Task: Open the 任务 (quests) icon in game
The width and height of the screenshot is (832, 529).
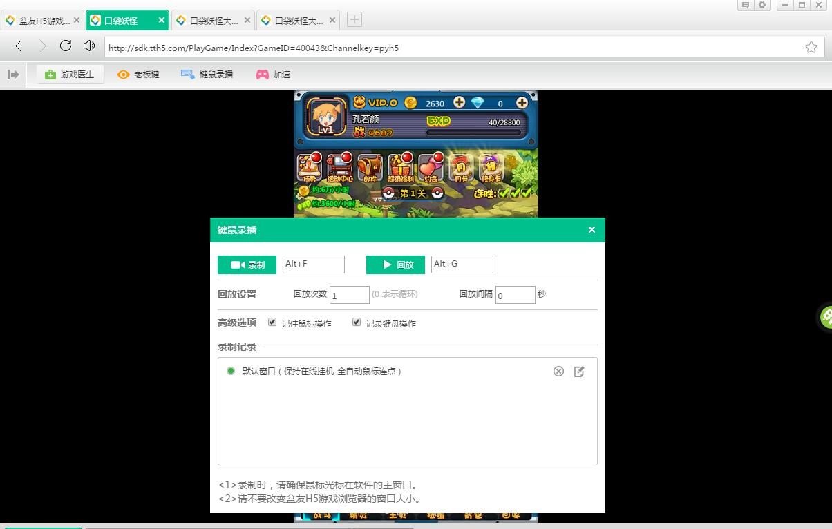Action: point(309,167)
